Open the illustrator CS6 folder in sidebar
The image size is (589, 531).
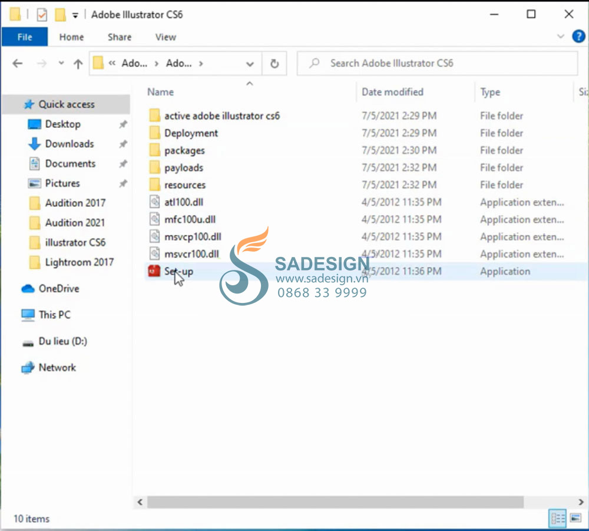point(75,242)
